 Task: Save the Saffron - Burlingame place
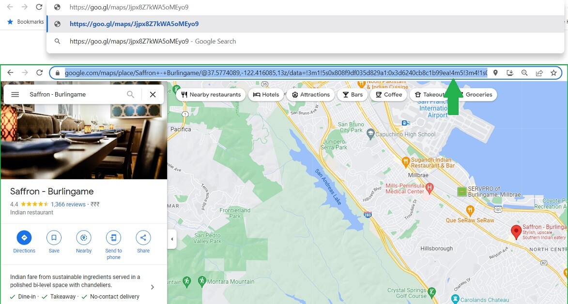tap(54, 242)
